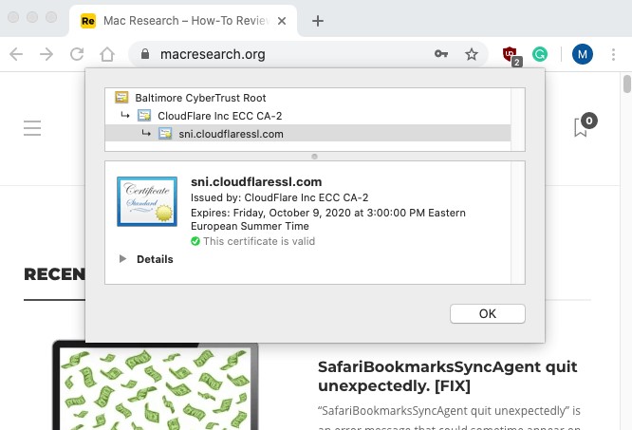The image size is (632, 430).
Task: Select CloudFlare Inc ECC CA-2 certificate
Action: [x=219, y=116]
